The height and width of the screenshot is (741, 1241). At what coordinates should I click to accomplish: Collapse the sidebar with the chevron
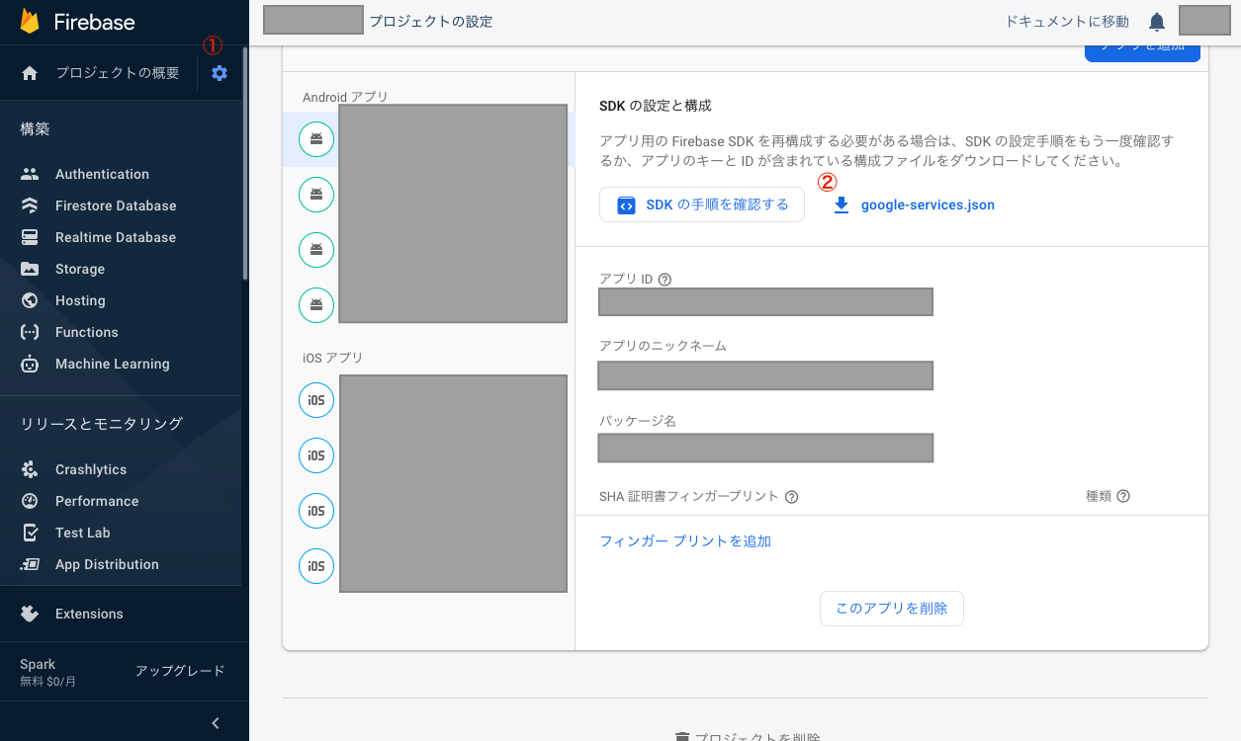tap(215, 722)
